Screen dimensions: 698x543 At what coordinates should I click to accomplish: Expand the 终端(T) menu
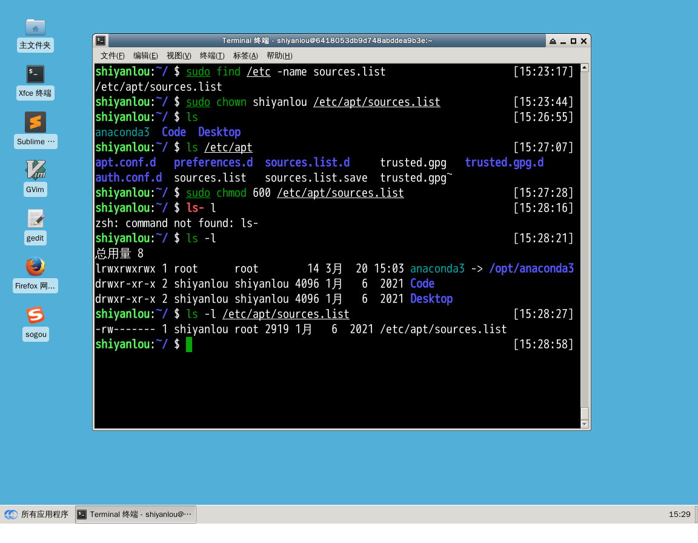click(x=212, y=56)
